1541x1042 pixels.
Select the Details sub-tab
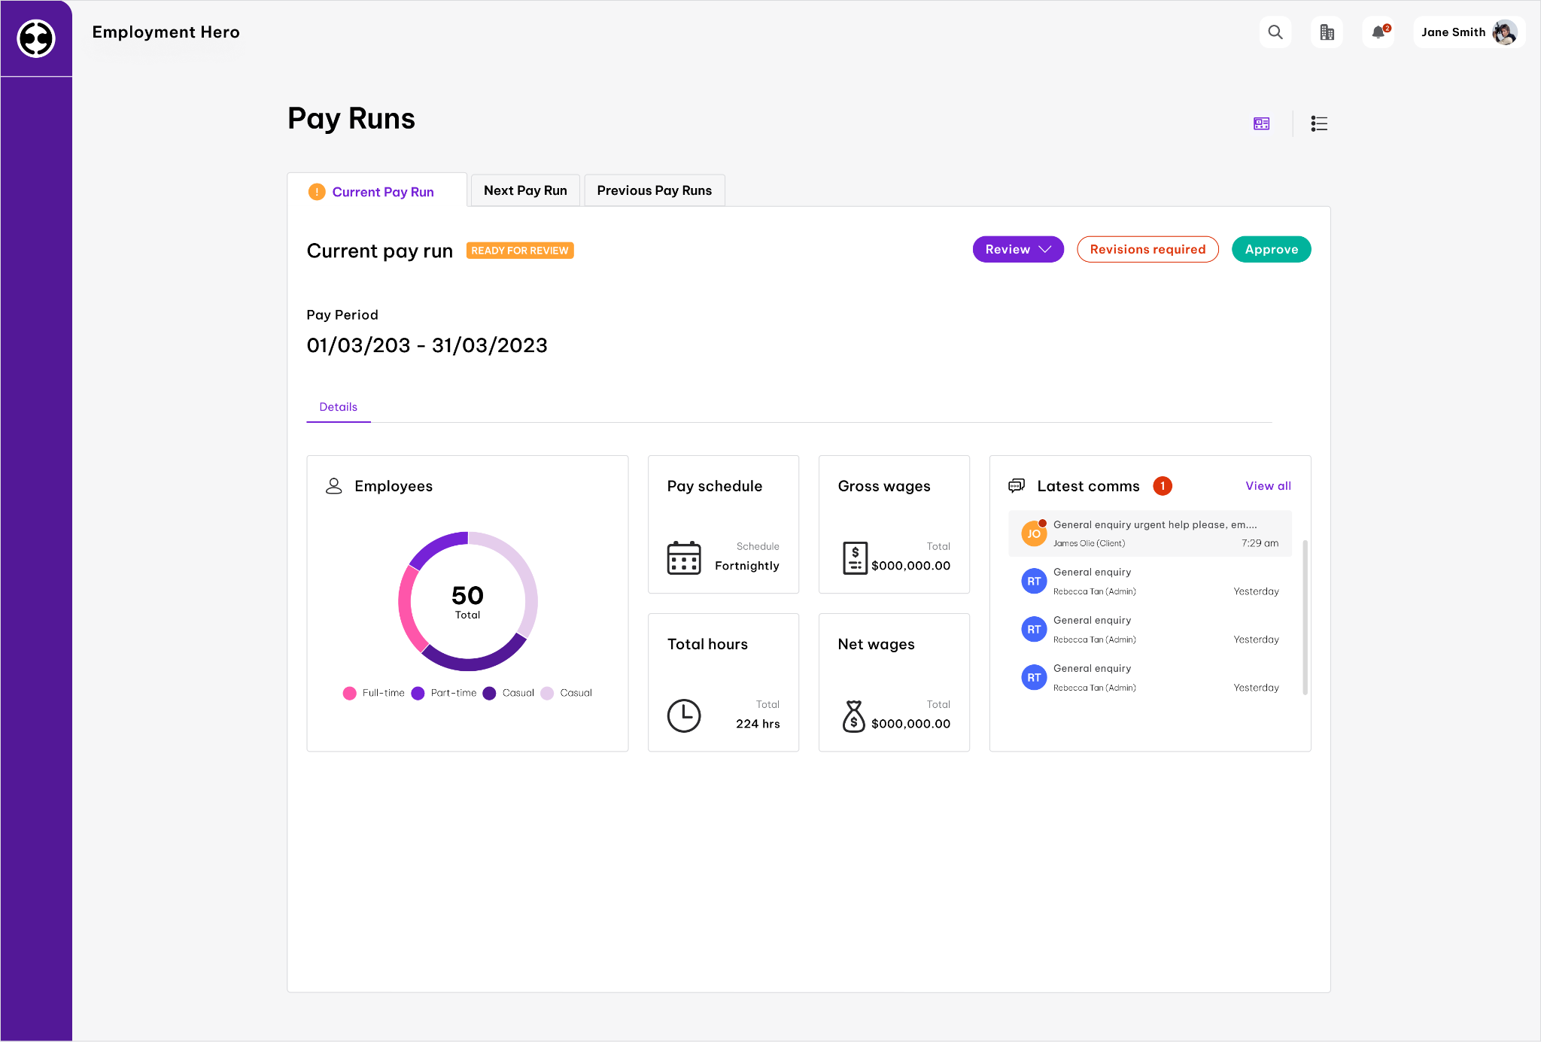(338, 407)
